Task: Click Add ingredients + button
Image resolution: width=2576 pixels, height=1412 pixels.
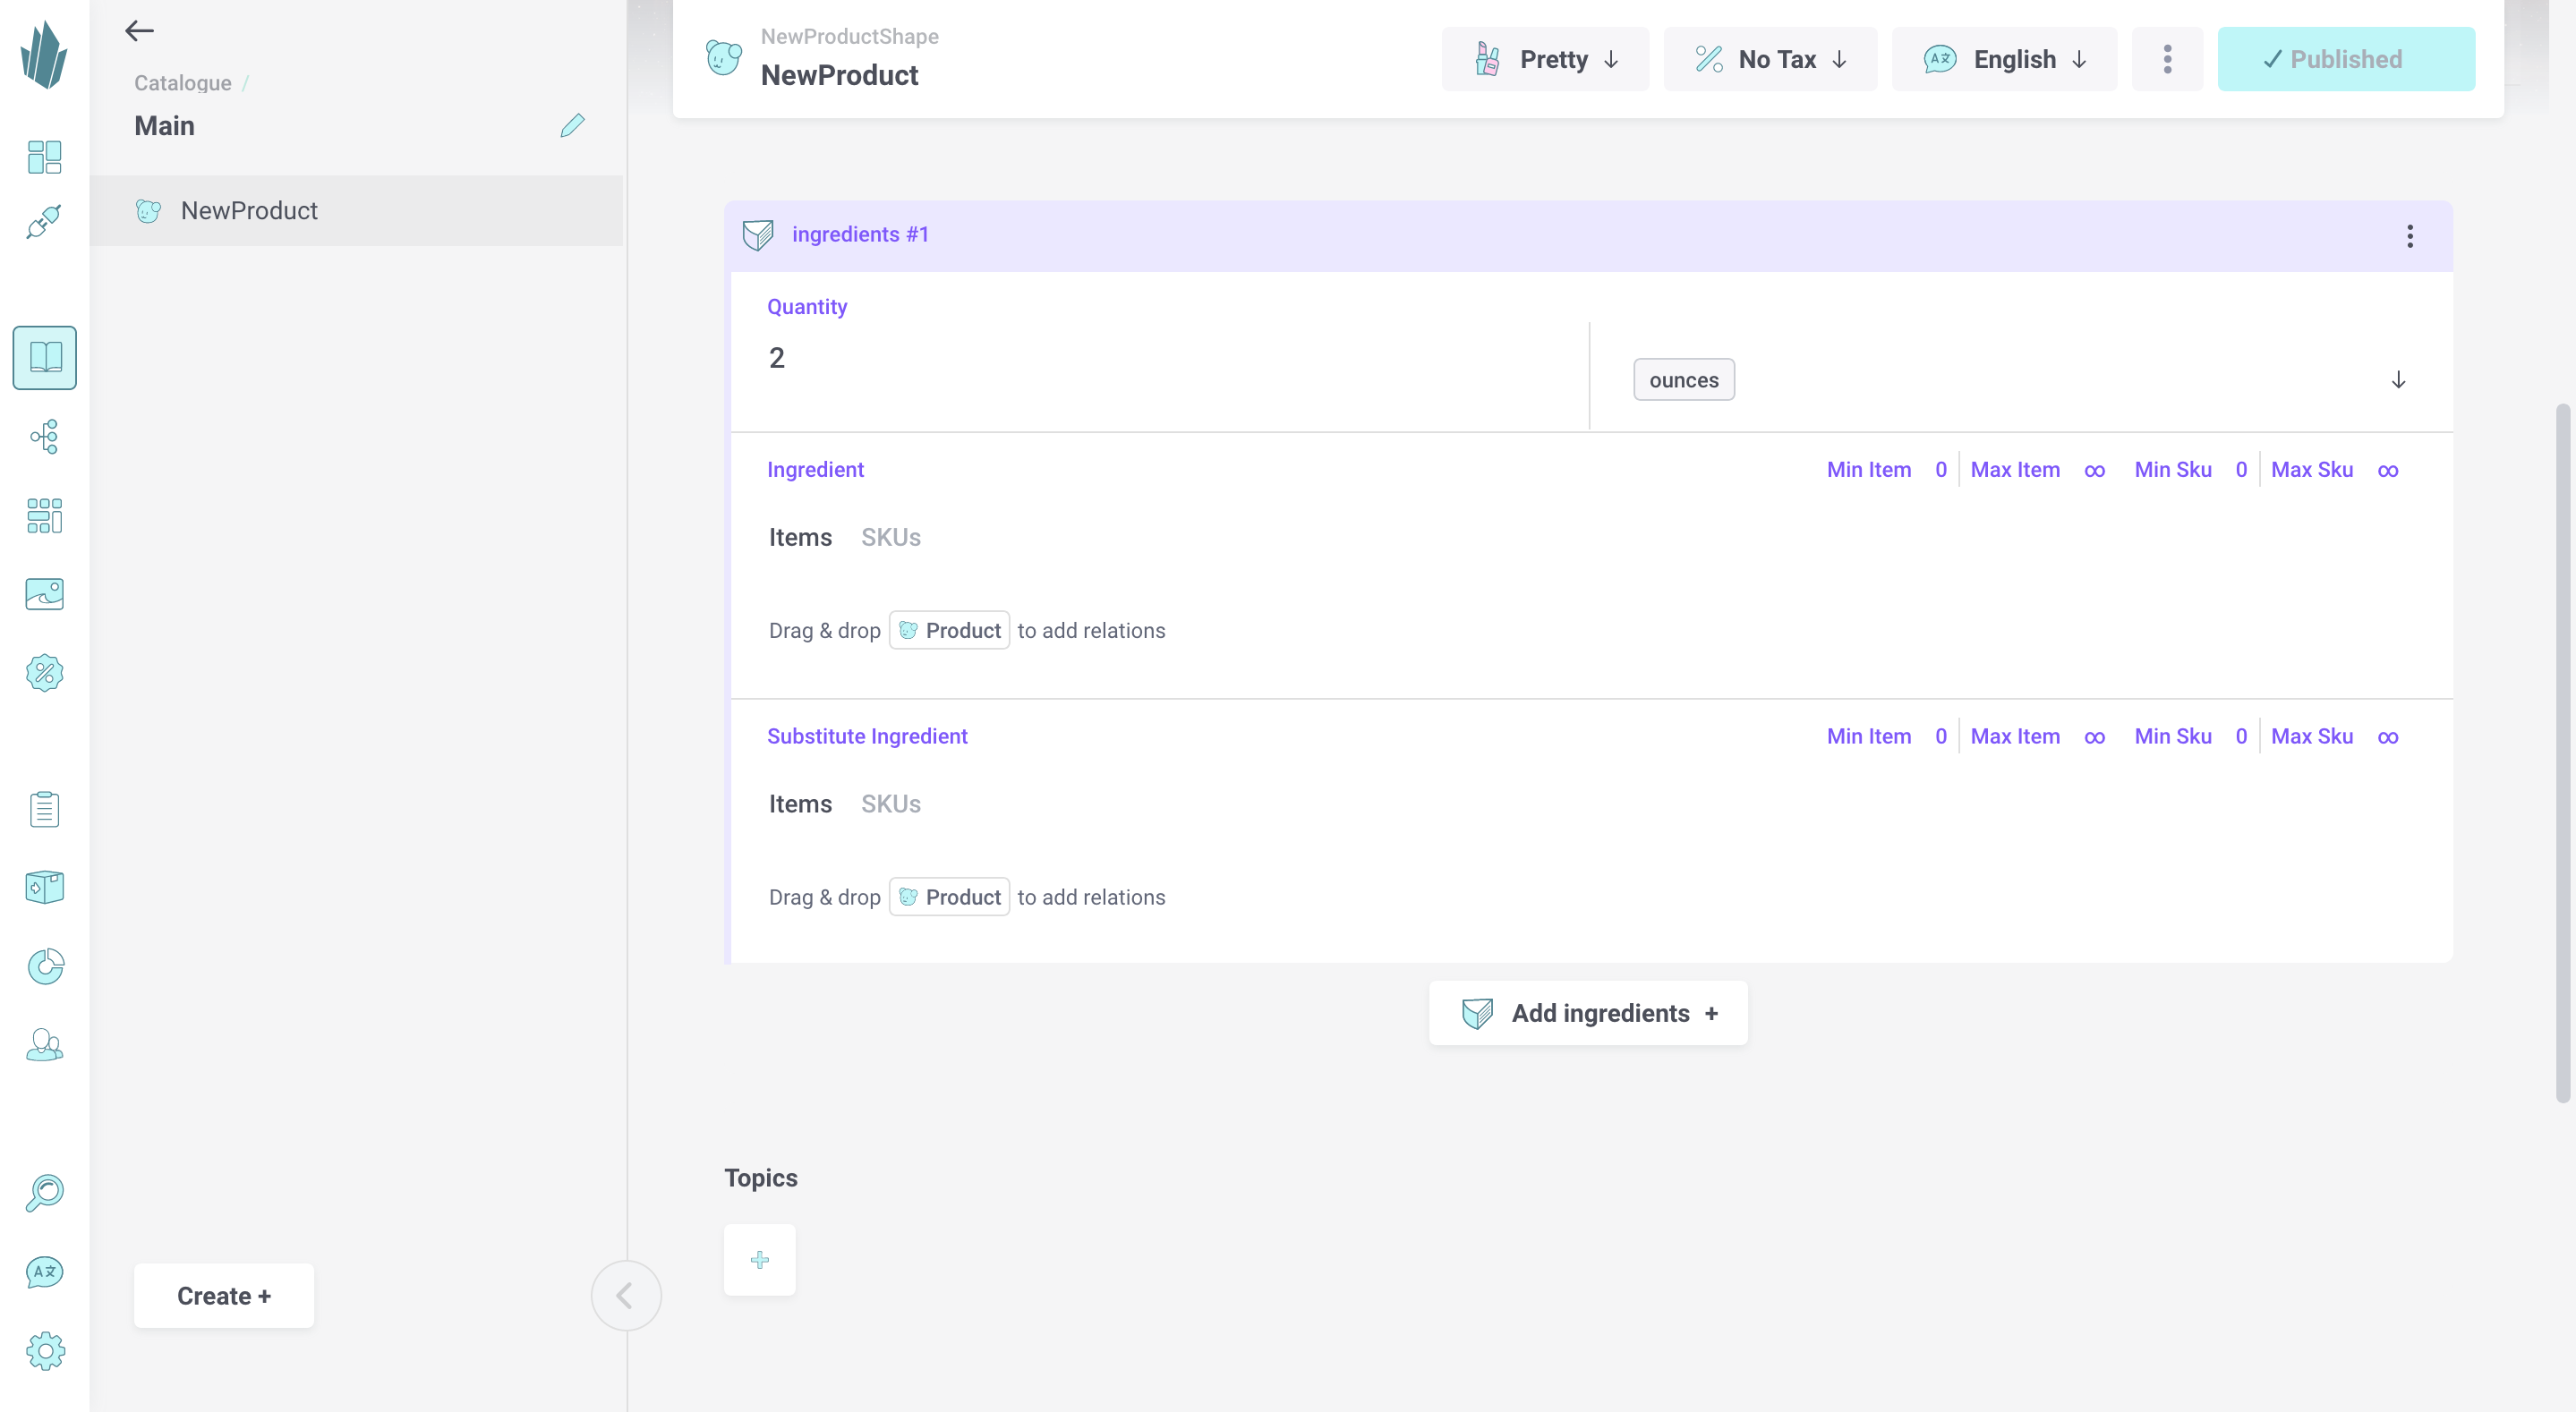Action: pos(1588,1013)
